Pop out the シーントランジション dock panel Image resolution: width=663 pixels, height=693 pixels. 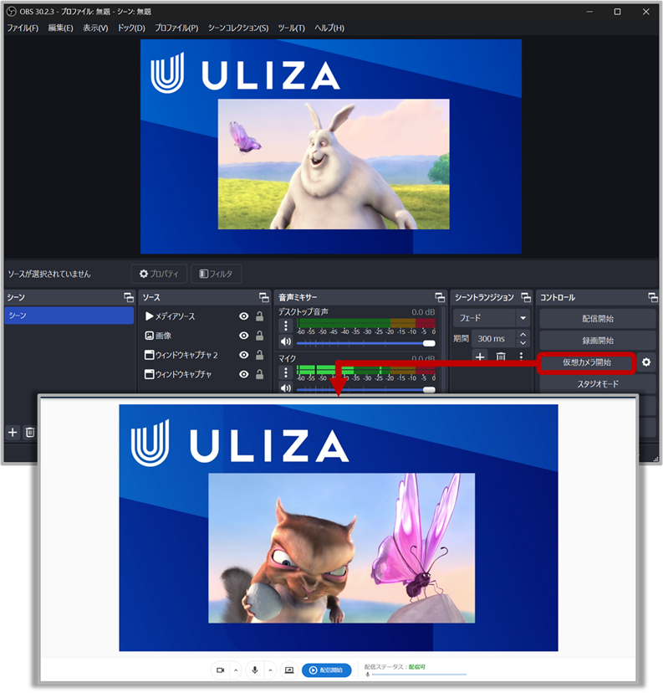coord(526,297)
